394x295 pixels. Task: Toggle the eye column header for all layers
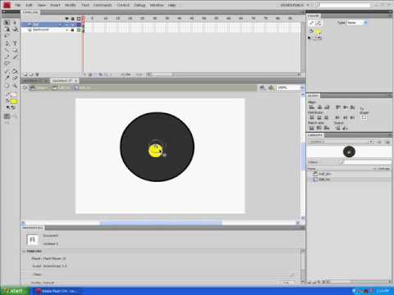pyautogui.click(x=66, y=18)
